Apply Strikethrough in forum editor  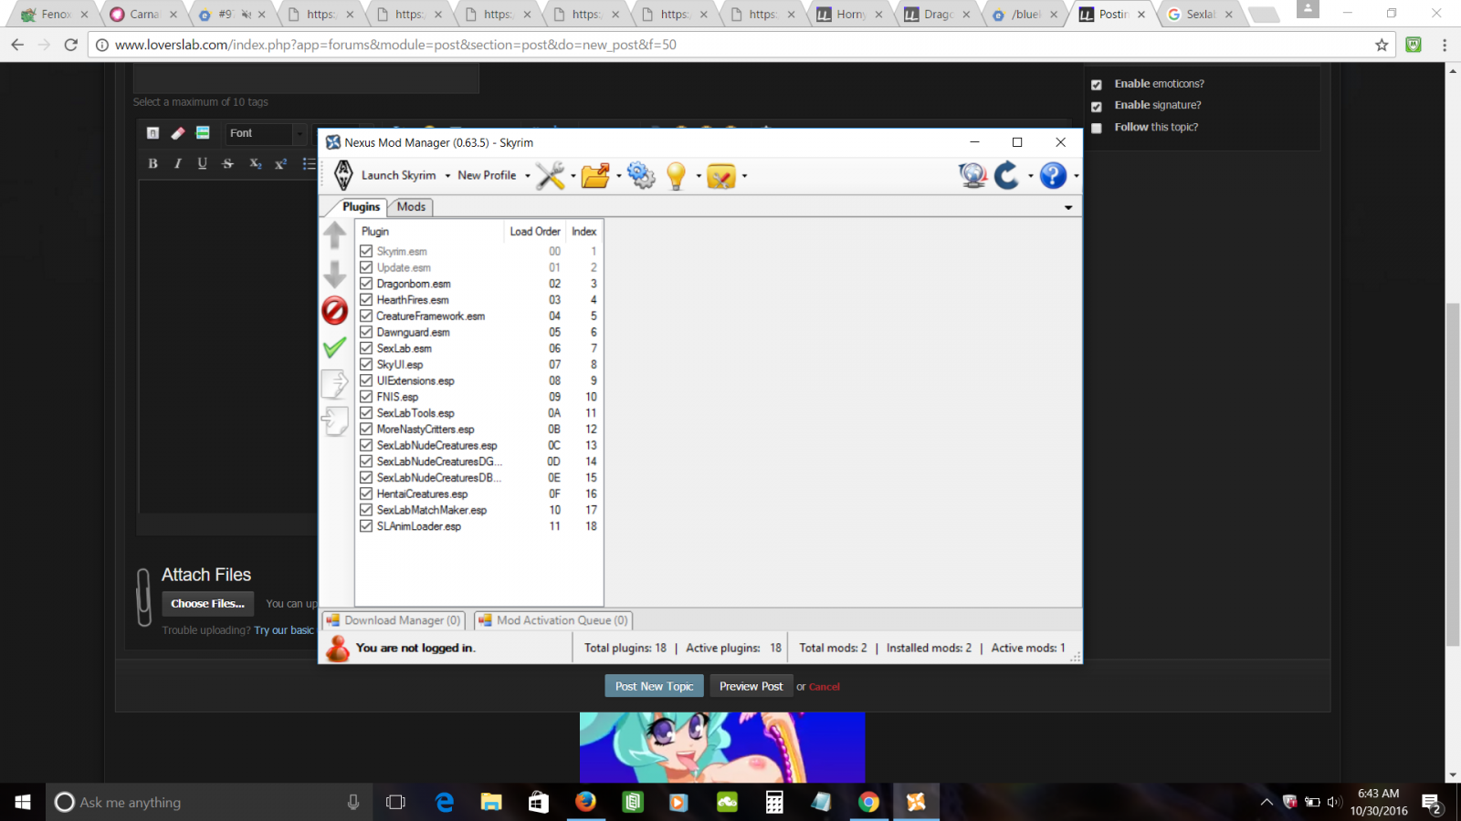tap(228, 163)
